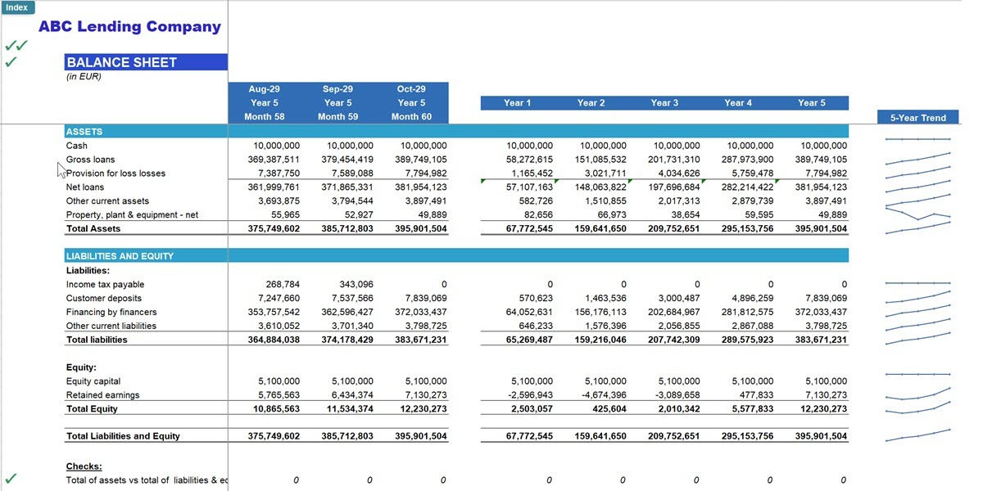Select the Financing by financers sparkline
The width and height of the screenshot is (983, 491).
pos(917,312)
